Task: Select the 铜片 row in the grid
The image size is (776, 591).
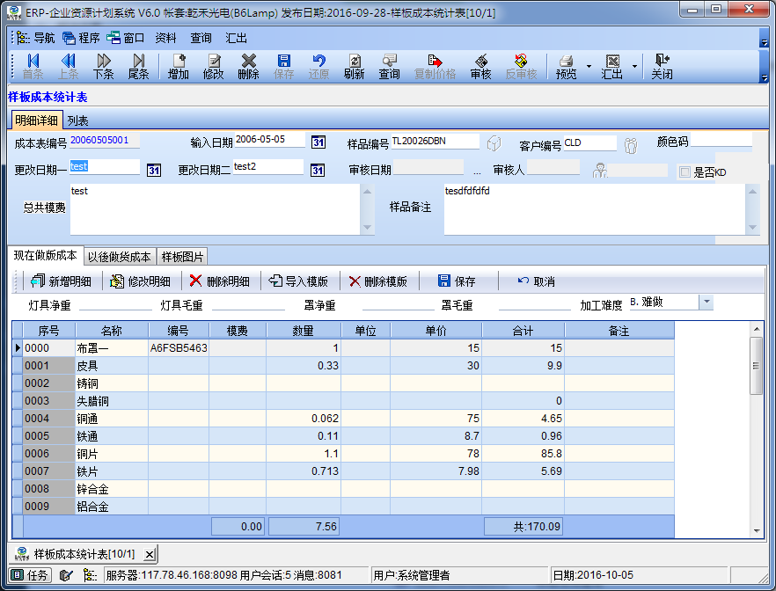Action: 343,454
